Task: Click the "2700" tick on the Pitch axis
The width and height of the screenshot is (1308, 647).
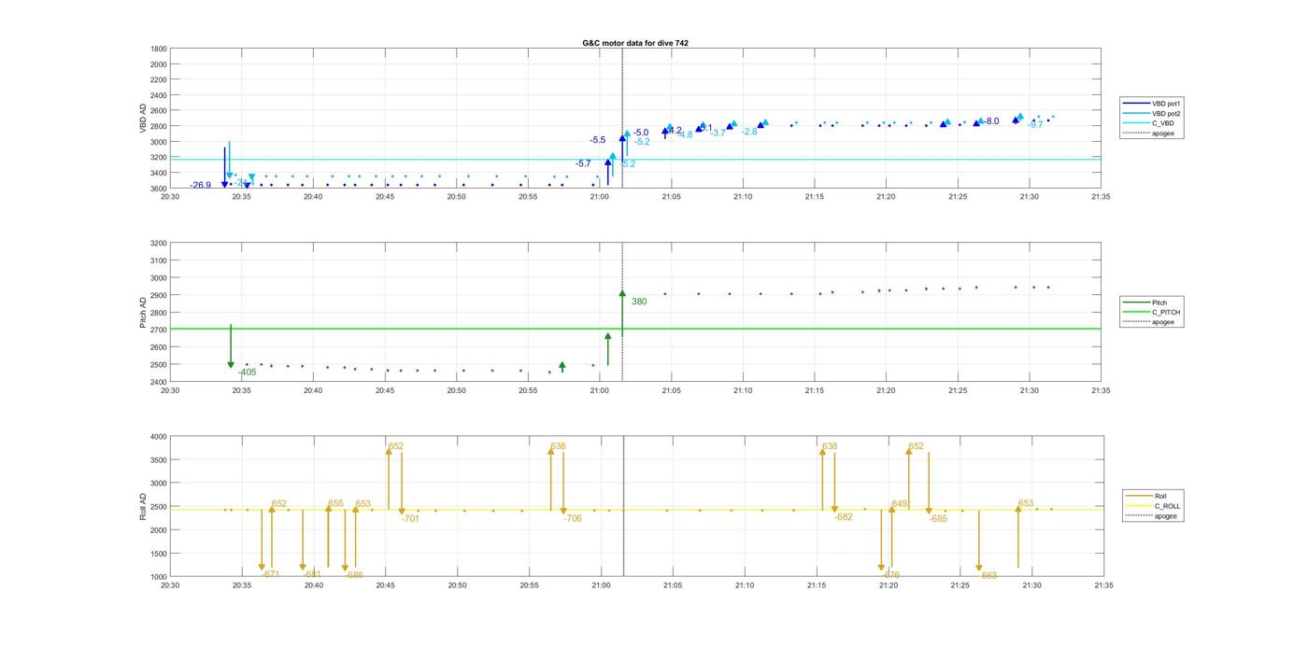Action: pos(159,330)
